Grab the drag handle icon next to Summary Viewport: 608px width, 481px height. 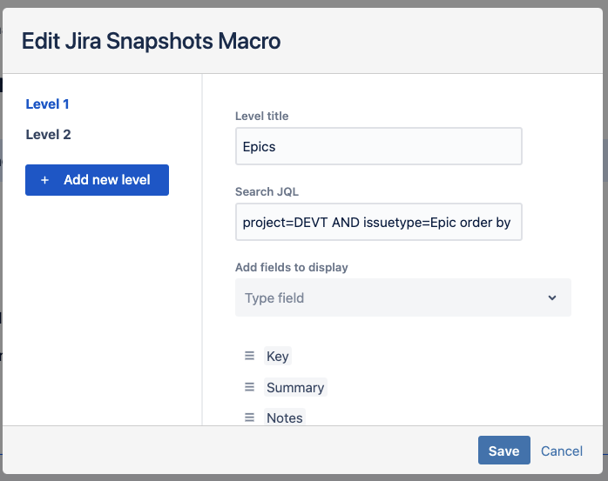pos(249,387)
